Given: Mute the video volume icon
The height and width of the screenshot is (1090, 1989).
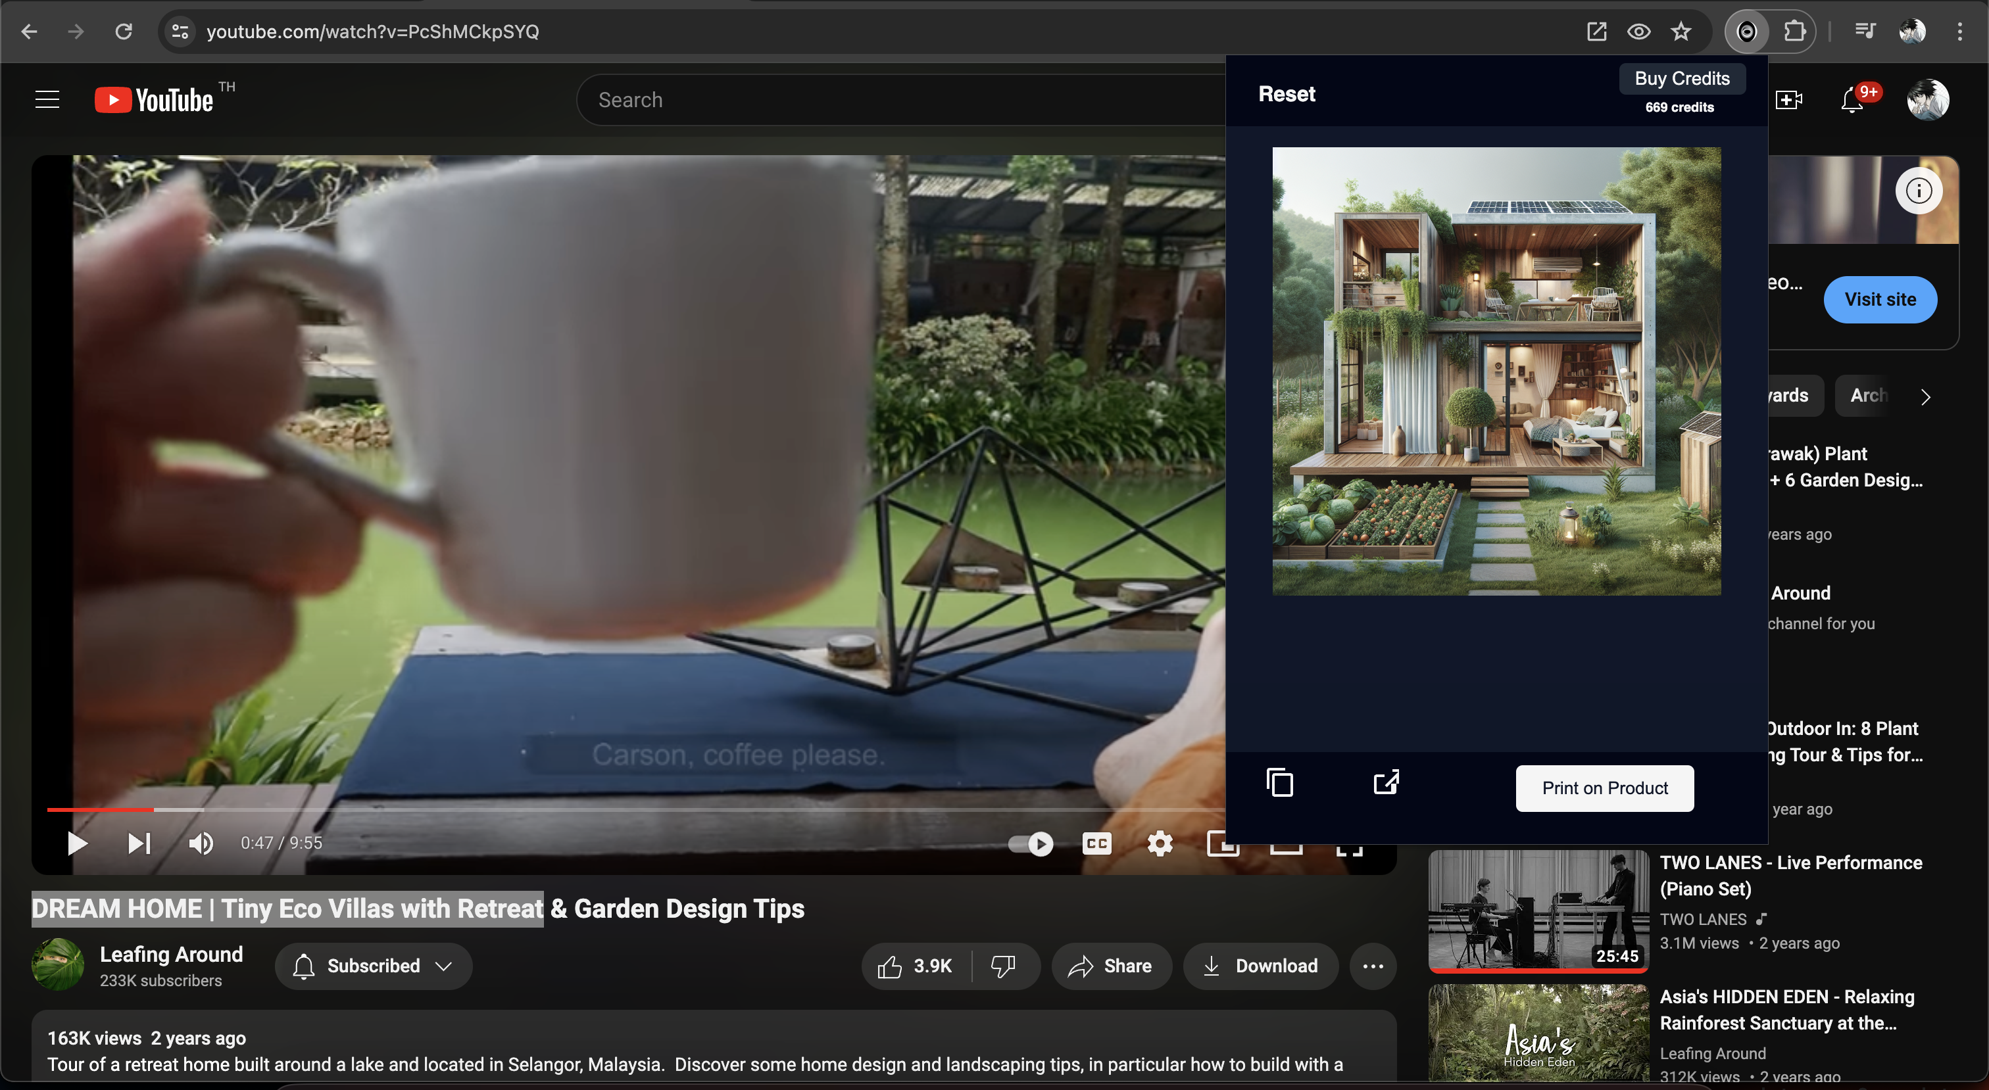Looking at the screenshot, I should click(201, 843).
